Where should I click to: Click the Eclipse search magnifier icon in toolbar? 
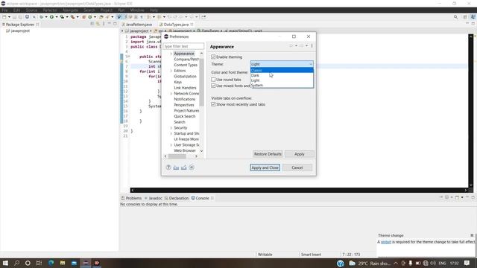click(x=455, y=17)
